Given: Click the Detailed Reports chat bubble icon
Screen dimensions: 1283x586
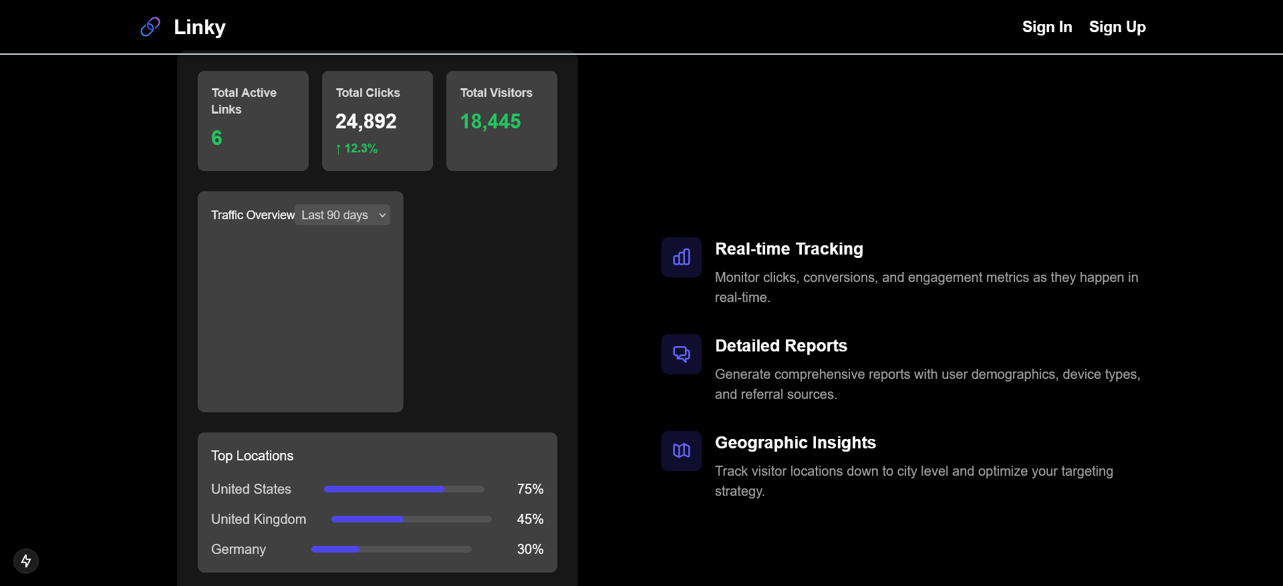Looking at the screenshot, I should 682,354.
